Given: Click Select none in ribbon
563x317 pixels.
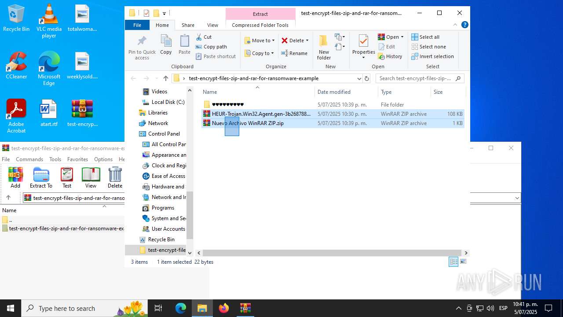Looking at the screenshot, I should coord(429,47).
